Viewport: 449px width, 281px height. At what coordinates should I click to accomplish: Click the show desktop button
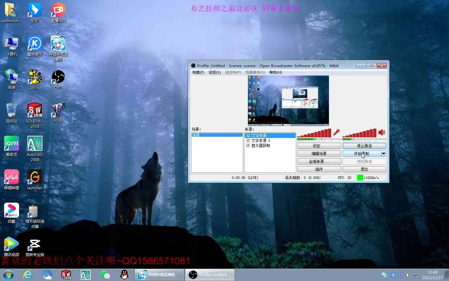click(447, 275)
